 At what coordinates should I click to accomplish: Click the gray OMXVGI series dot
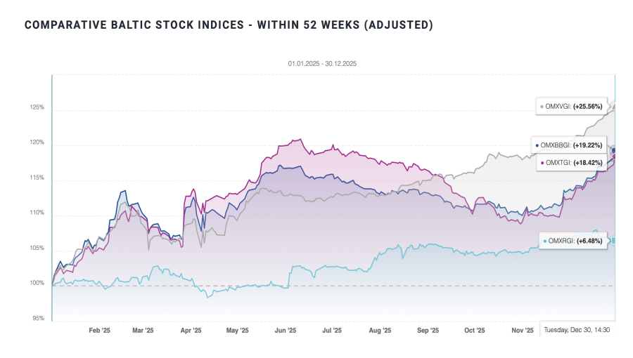[542, 107]
